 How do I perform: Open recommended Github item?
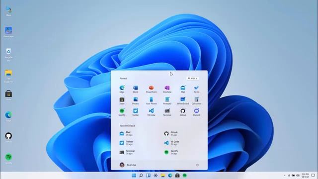[x=171, y=133]
